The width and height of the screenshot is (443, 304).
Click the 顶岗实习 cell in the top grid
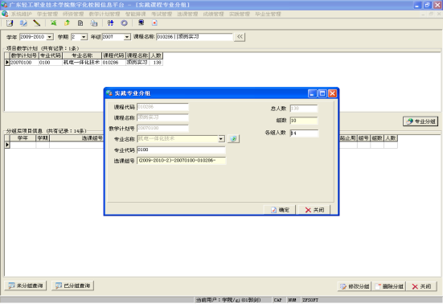pyautogui.click(x=137, y=62)
